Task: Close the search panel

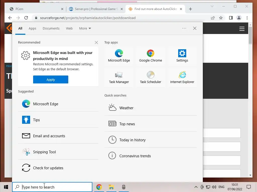Action: pyautogui.click(x=195, y=28)
